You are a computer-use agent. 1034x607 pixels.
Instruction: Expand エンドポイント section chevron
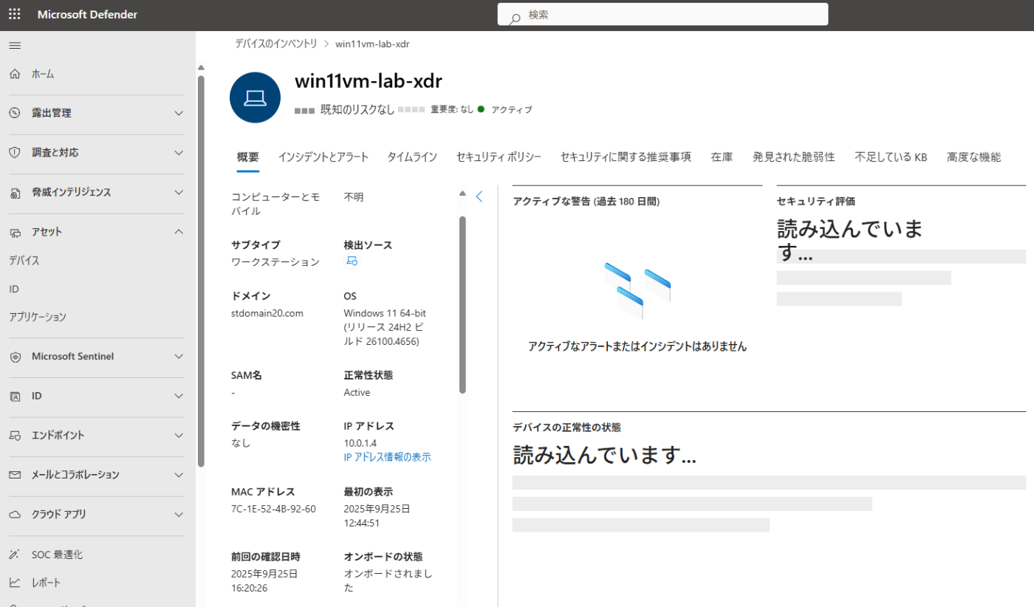(178, 435)
